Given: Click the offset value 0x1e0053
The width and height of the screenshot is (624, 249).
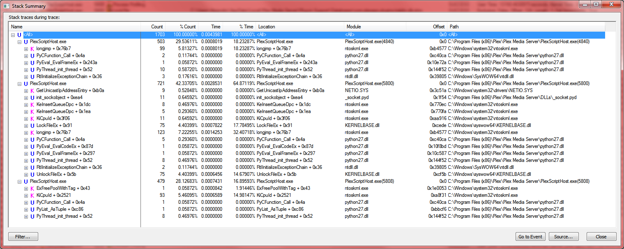Looking at the screenshot, I should pyautogui.click(x=437, y=188).
